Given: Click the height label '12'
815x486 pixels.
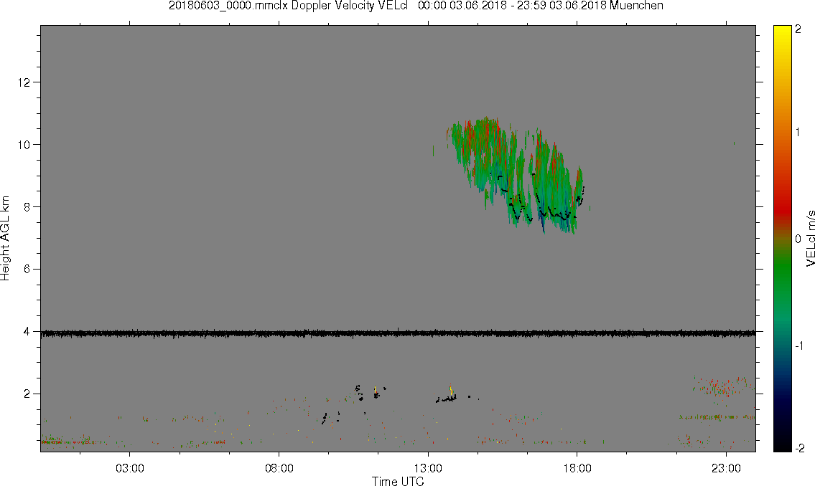Looking at the screenshot, I should coord(24,82).
